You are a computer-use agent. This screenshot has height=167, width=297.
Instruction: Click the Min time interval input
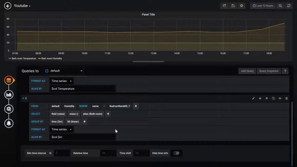[x=62, y=153]
